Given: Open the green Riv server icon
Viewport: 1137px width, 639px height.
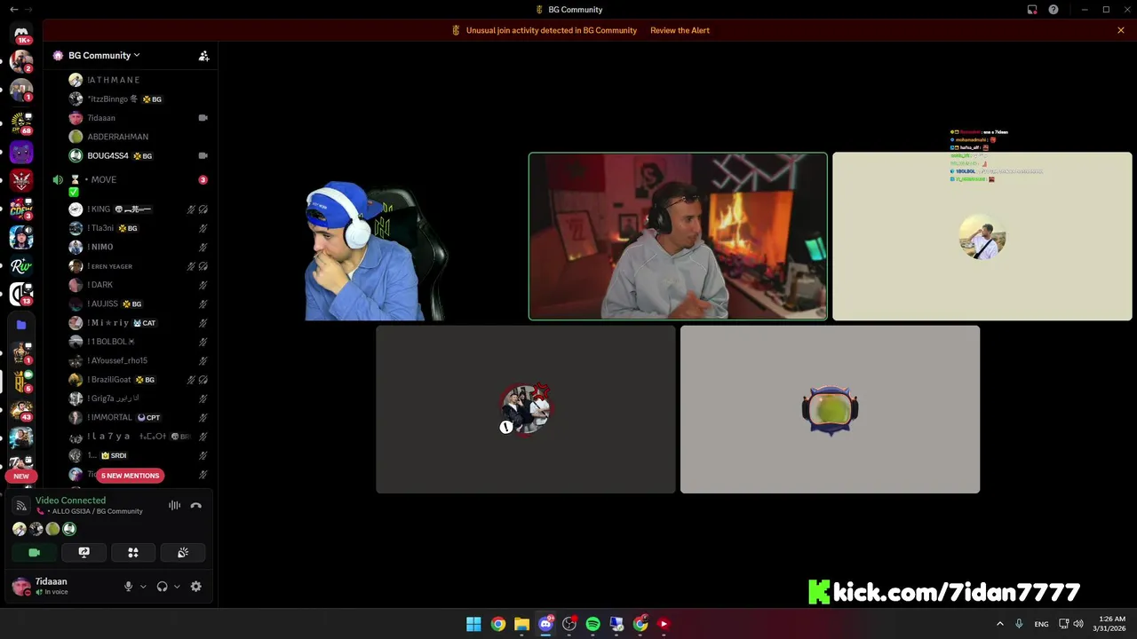Looking at the screenshot, I should 21,265.
